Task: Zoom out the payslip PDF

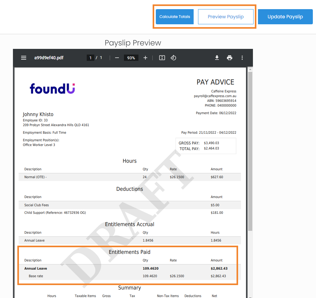Action: (x=117, y=58)
